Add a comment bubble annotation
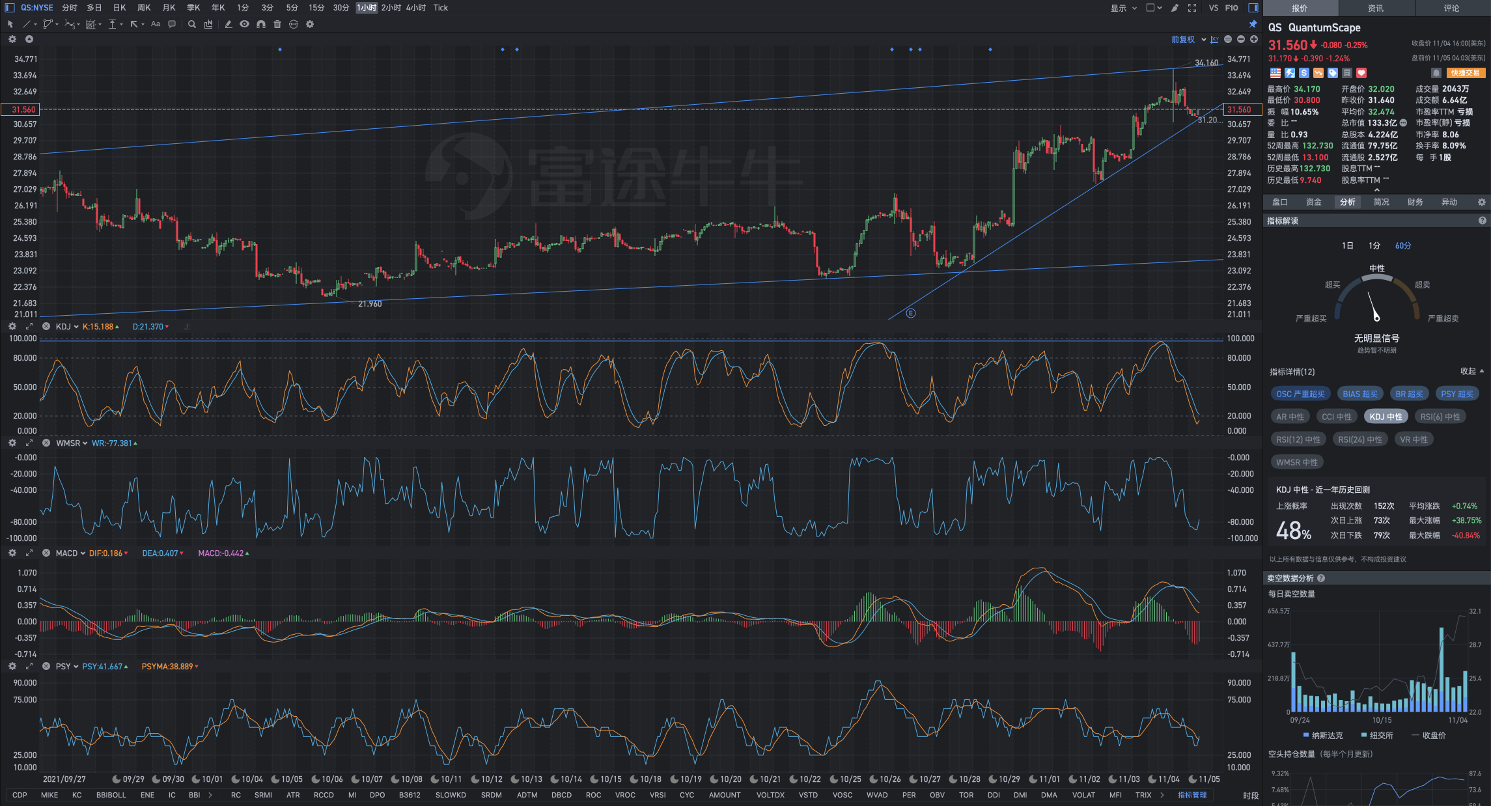 click(x=172, y=24)
